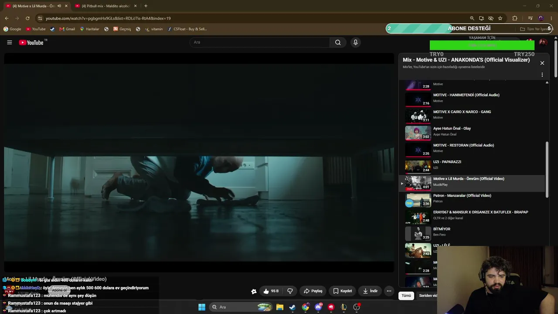
Task: Open the site information icon in address bar
Action: point(40,18)
